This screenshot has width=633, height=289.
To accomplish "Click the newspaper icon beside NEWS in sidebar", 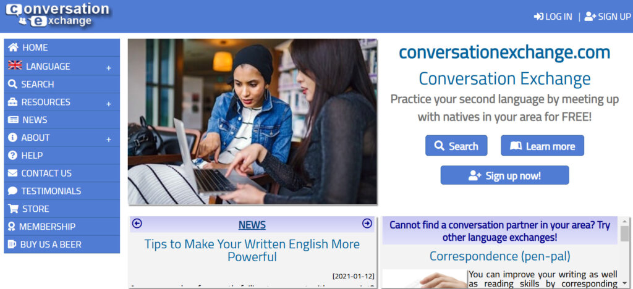I will [x=13, y=120].
